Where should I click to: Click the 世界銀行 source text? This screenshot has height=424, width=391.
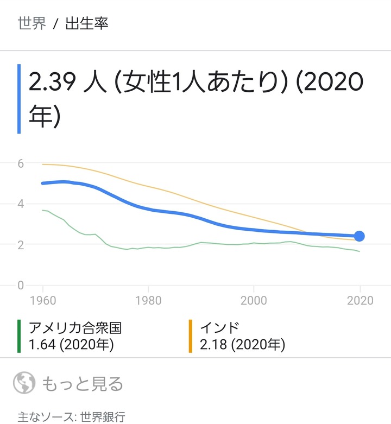pyautogui.click(x=103, y=417)
